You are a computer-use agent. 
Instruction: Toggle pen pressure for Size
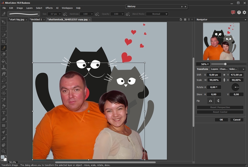[x=65, y=14]
